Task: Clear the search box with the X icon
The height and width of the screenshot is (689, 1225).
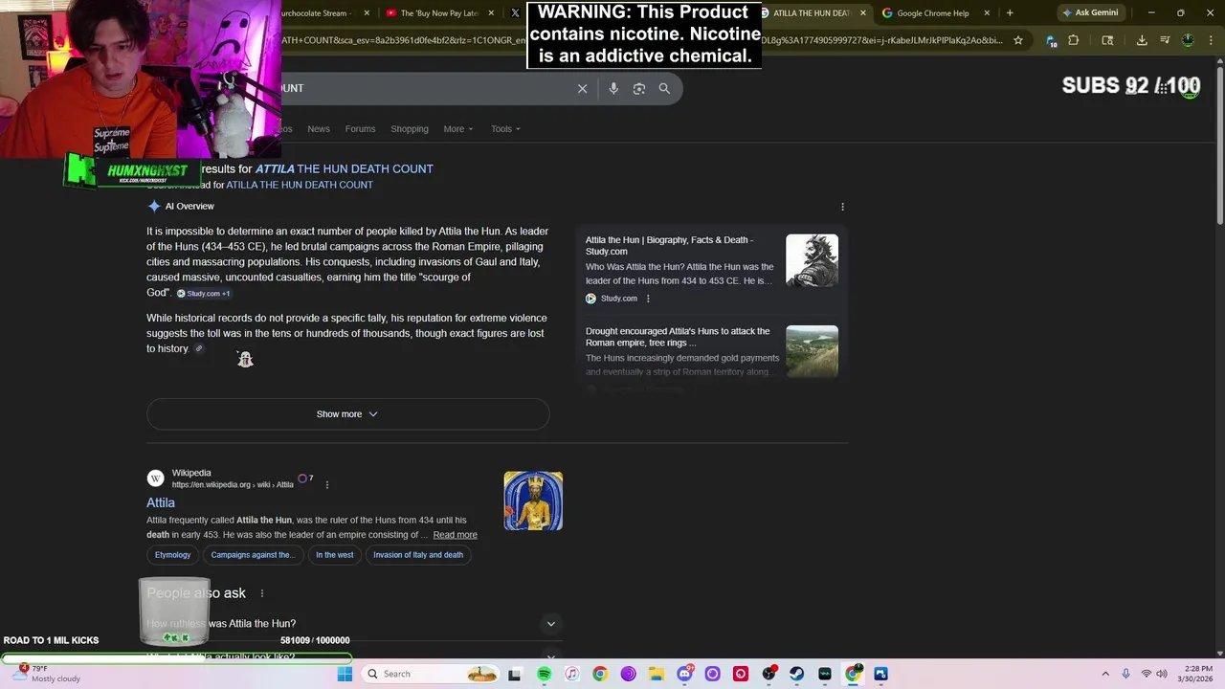Action: (582, 88)
